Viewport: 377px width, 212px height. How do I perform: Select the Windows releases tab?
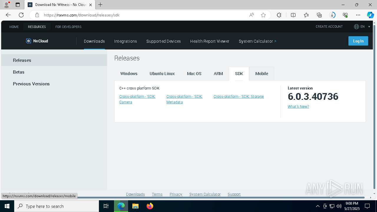tap(129, 74)
